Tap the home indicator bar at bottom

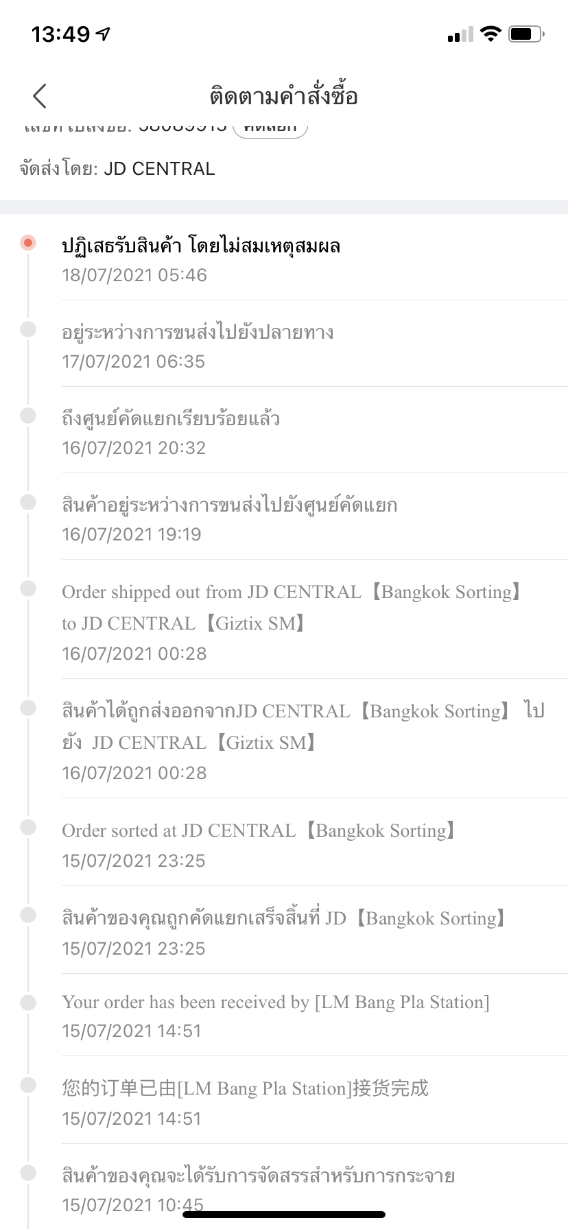pyautogui.click(x=283, y=1215)
